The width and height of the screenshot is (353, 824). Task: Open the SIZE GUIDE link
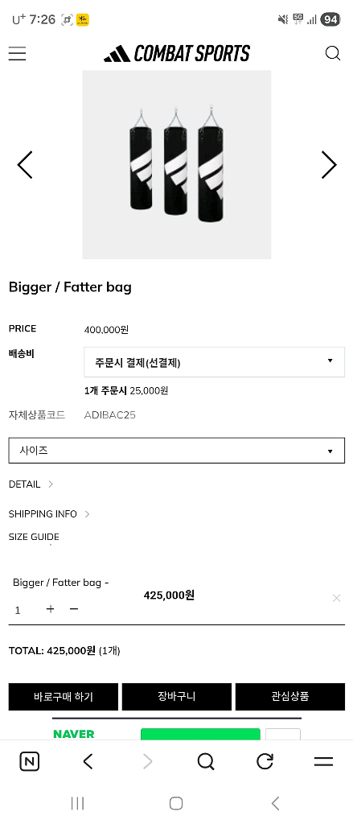tap(34, 537)
